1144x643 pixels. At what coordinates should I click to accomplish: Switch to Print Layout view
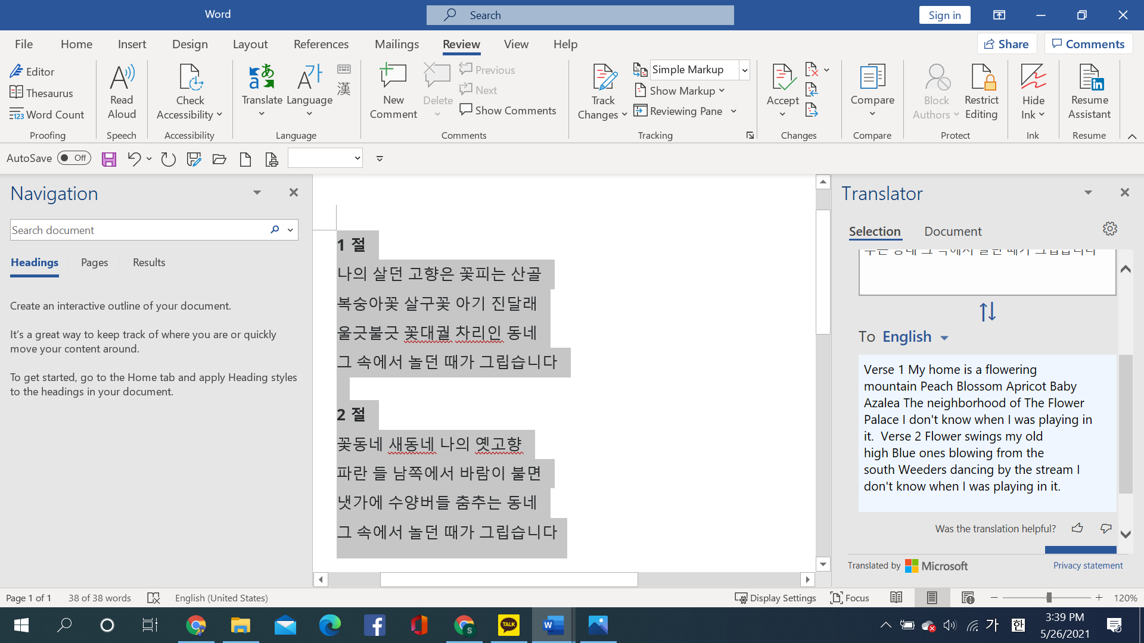[x=932, y=598]
